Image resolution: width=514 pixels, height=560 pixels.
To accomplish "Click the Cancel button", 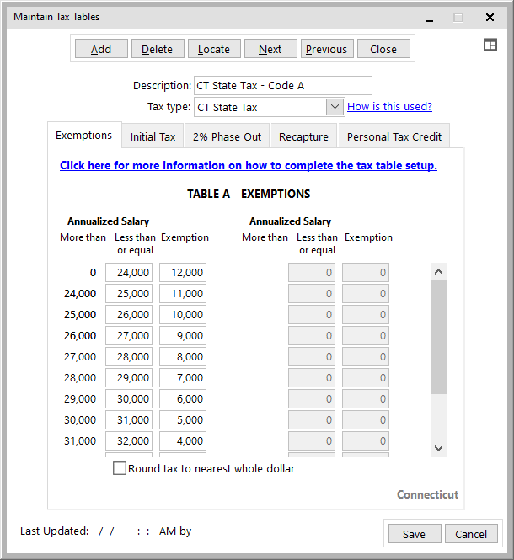I will (x=471, y=534).
